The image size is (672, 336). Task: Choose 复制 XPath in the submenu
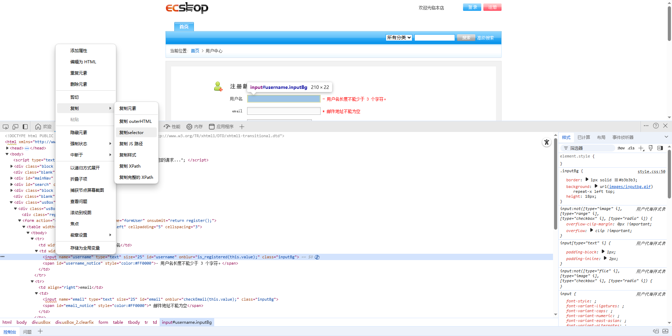coord(136,166)
